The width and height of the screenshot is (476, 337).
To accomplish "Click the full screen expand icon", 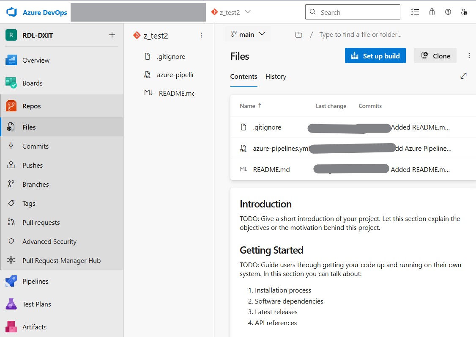I will tap(463, 76).
